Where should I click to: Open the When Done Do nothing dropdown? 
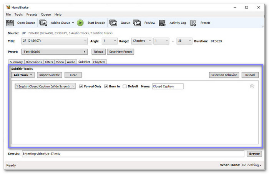[251, 165]
